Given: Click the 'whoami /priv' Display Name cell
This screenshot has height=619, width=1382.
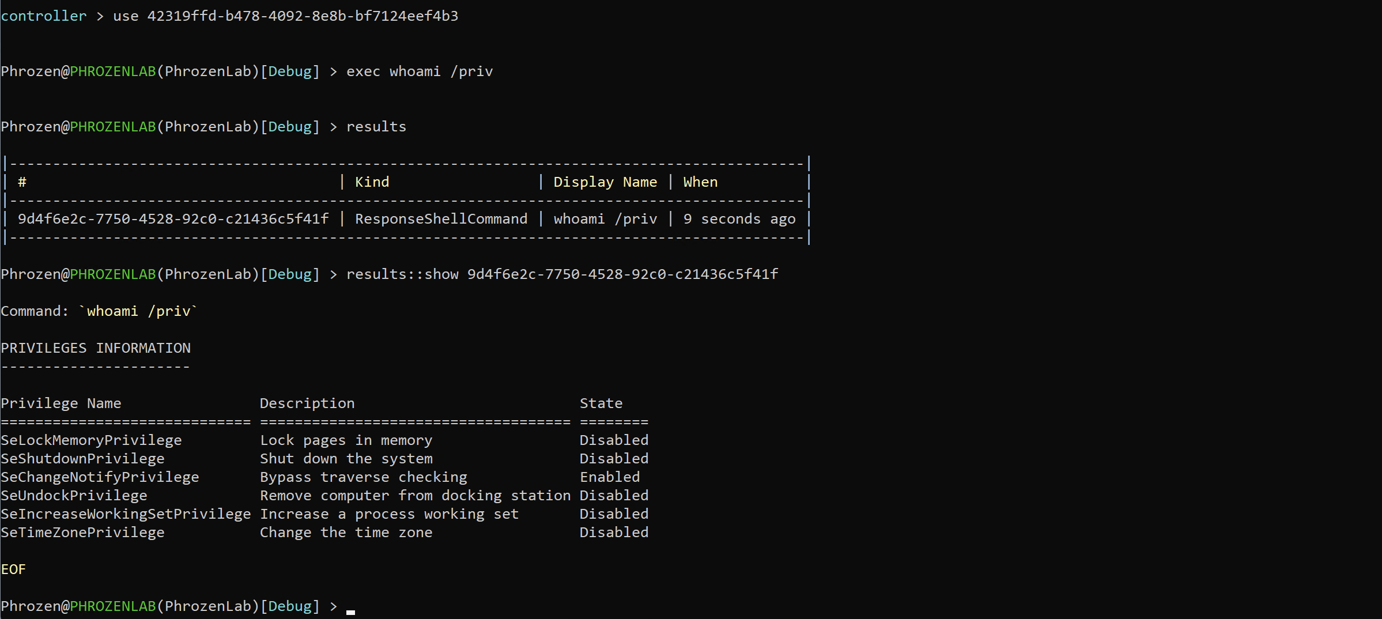Looking at the screenshot, I should pos(605,219).
